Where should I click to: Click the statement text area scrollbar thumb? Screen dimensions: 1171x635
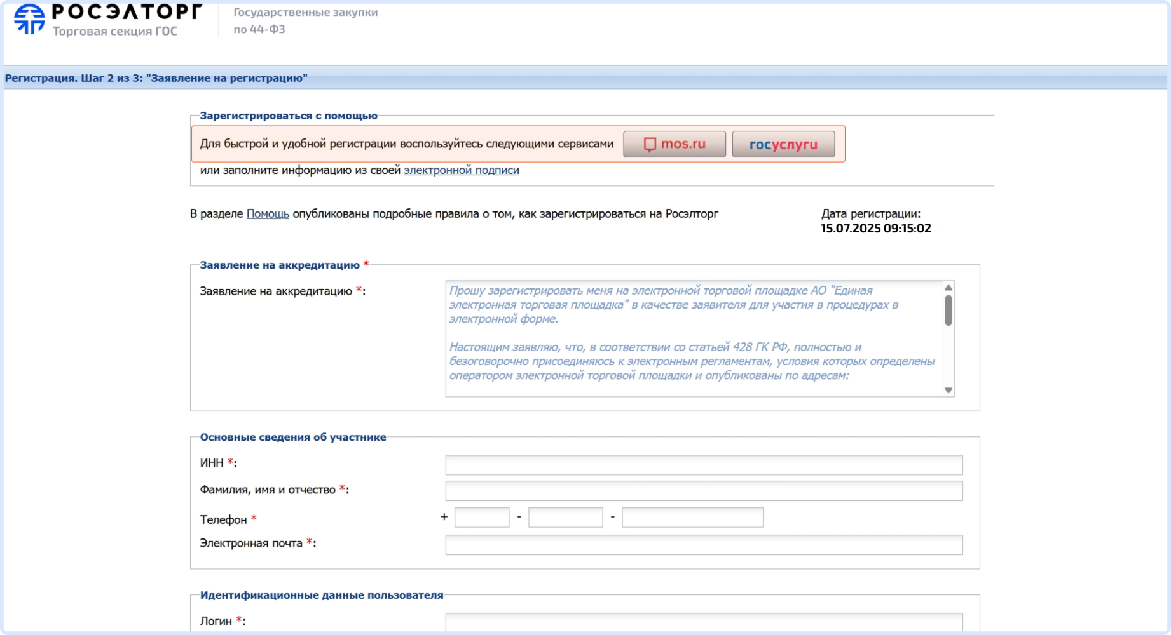(x=948, y=311)
